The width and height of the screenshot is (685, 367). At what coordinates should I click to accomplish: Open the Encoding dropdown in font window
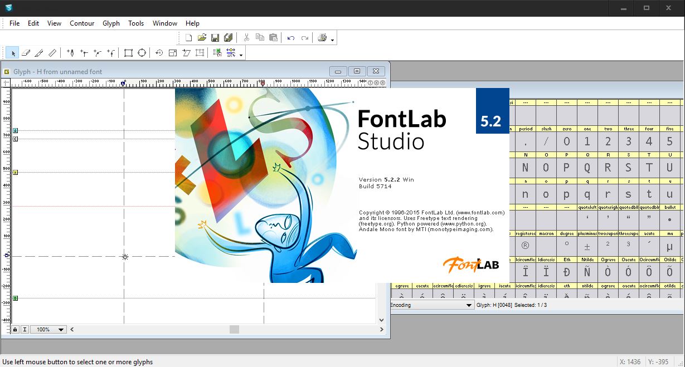coord(469,305)
